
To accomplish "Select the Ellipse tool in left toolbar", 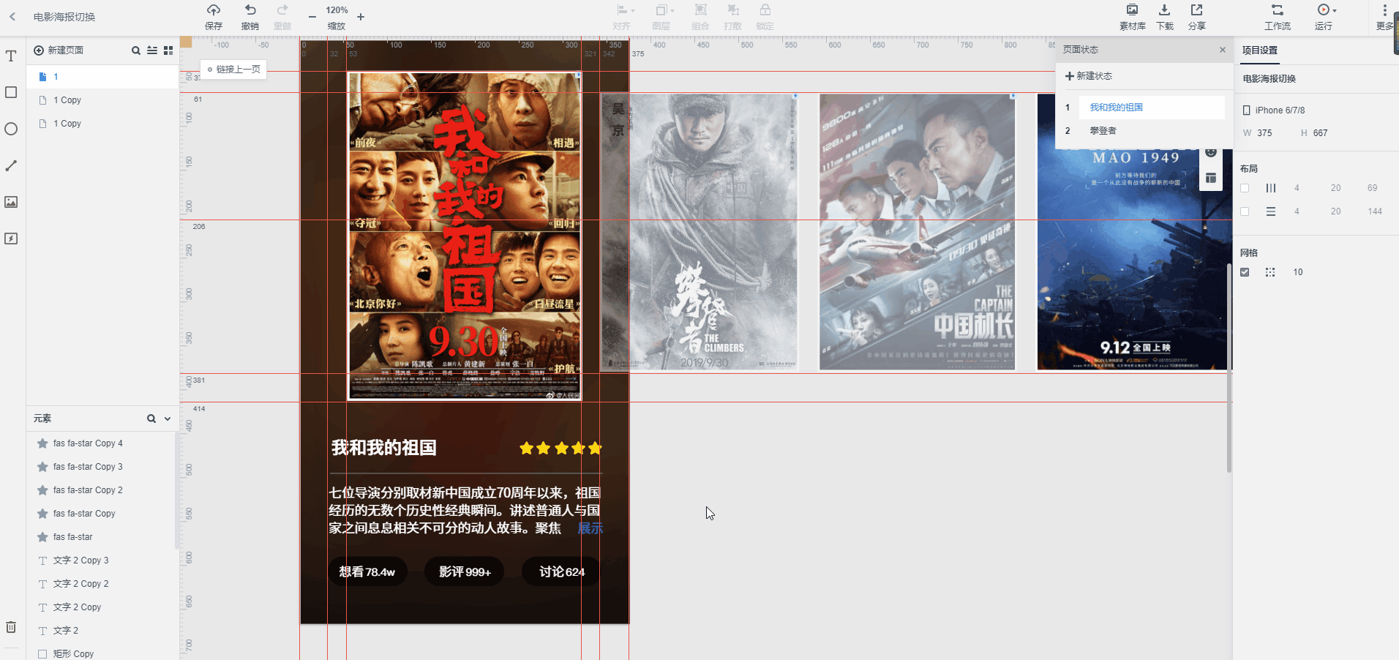I will (11, 129).
